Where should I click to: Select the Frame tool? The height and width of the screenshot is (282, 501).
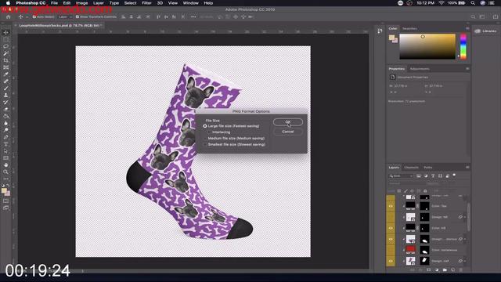pyautogui.click(x=5, y=67)
